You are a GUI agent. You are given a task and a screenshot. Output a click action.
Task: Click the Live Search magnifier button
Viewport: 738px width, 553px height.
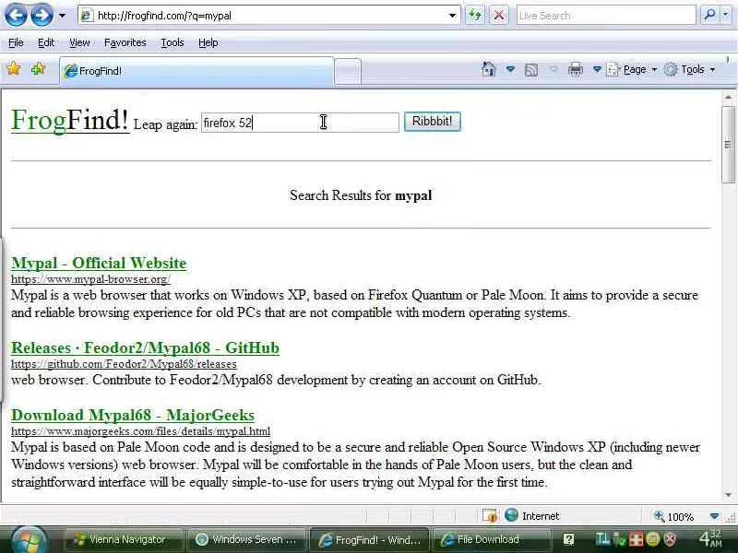(x=709, y=16)
